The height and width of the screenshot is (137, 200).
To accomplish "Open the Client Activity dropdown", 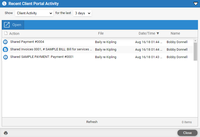I will coord(34,13).
